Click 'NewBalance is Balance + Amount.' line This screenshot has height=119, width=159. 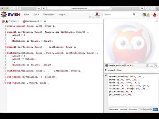tap(32, 41)
